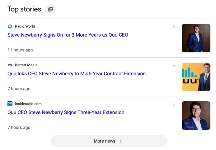Image resolution: width=216 pixels, height=150 pixels.
Task: Open the Insideradio.com story options menu
Action: pyautogui.click(x=174, y=104)
